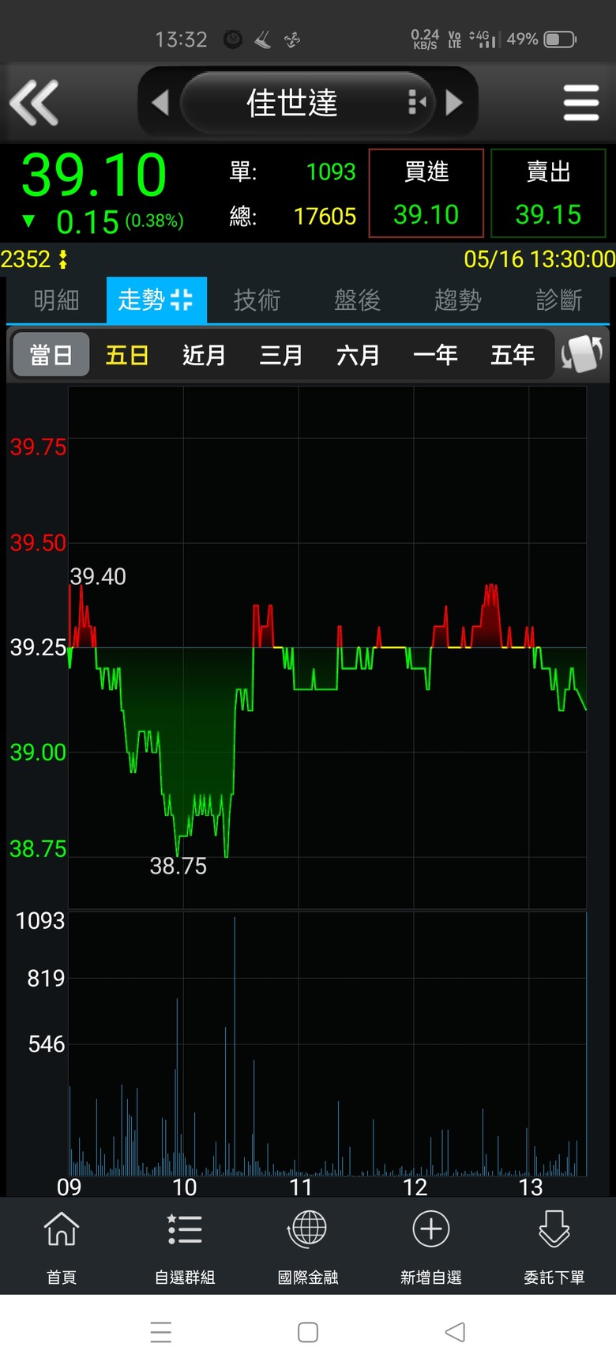Image resolution: width=616 pixels, height=1370 pixels.
Task: Go to previous stock with left arrow
Action: 160,103
